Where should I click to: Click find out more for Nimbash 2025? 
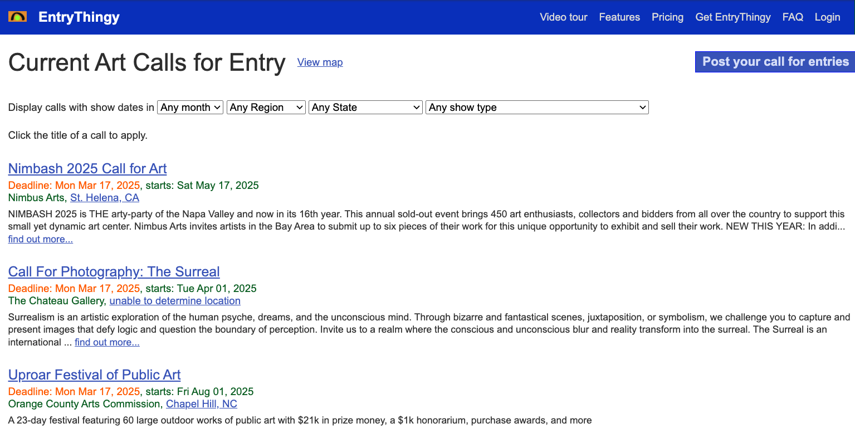pyautogui.click(x=41, y=240)
